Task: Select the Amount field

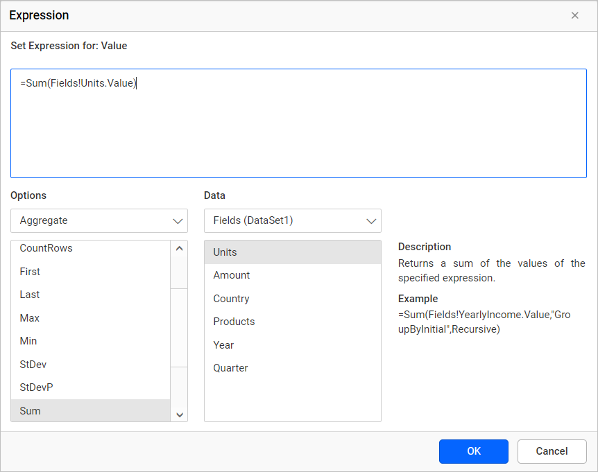Action: [293, 275]
